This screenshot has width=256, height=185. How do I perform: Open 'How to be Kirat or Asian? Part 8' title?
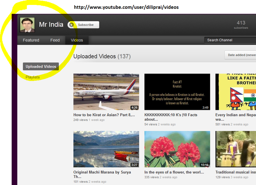coord(104,115)
